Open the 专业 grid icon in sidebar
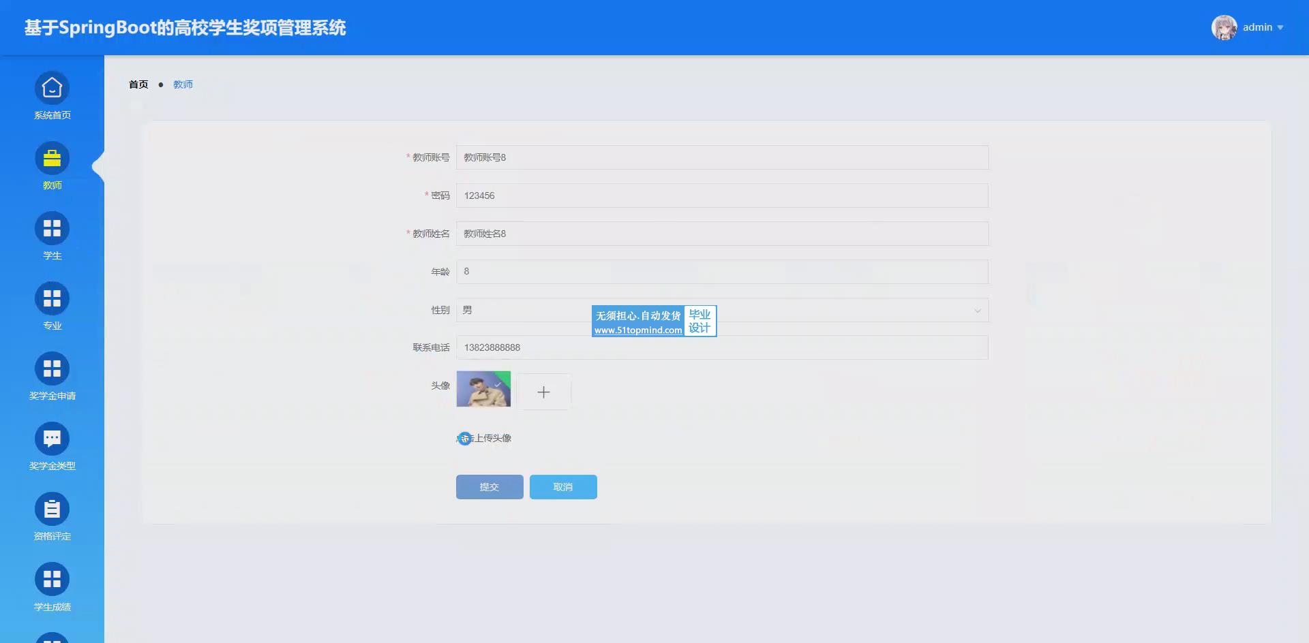 pos(52,299)
